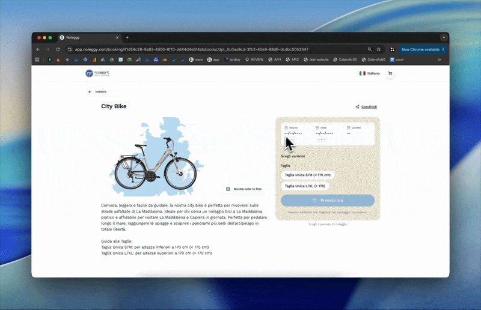This screenshot has width=481, height=310.
Task: Click the Prenota ora booking button
Action: tap(328, 201)
